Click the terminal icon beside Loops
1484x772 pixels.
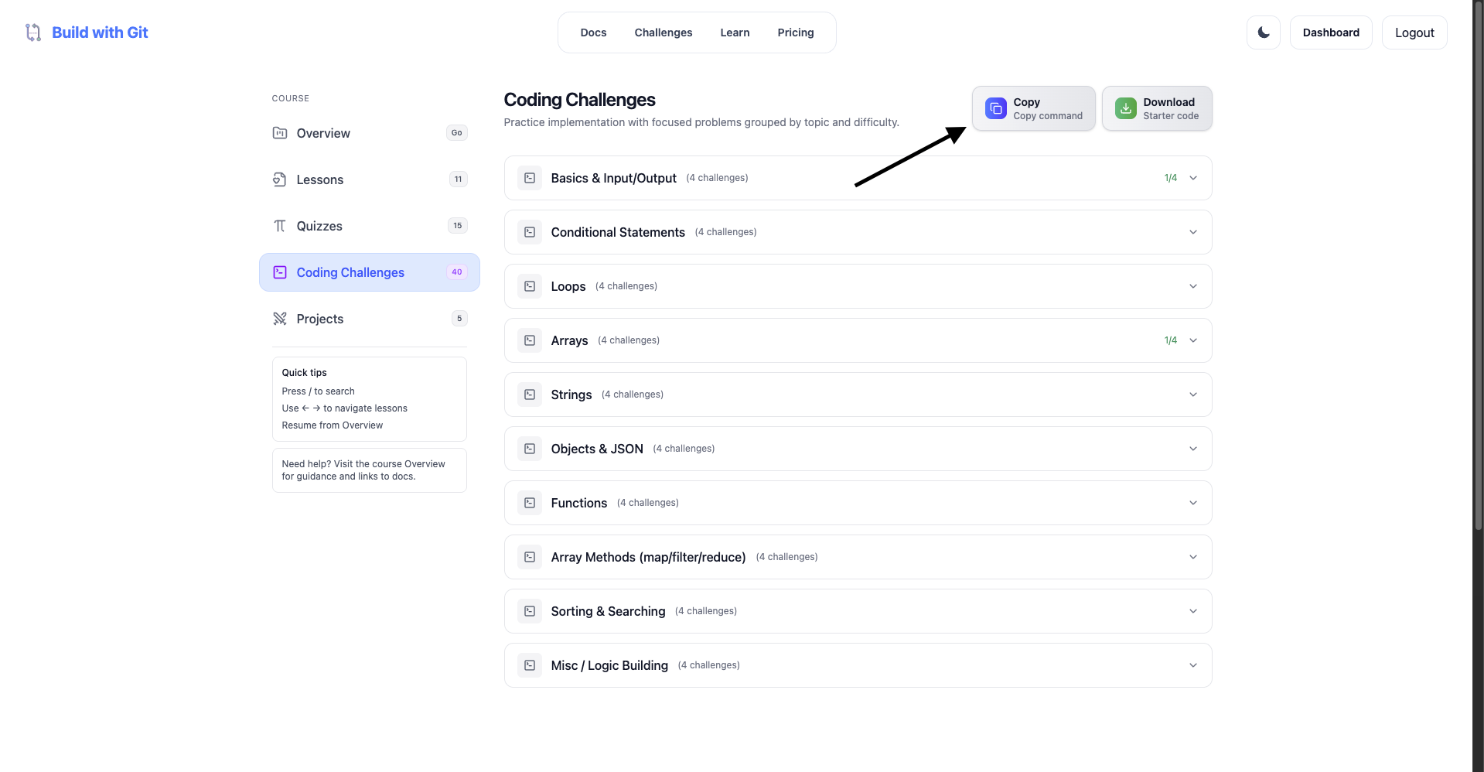tap(529, 285)
